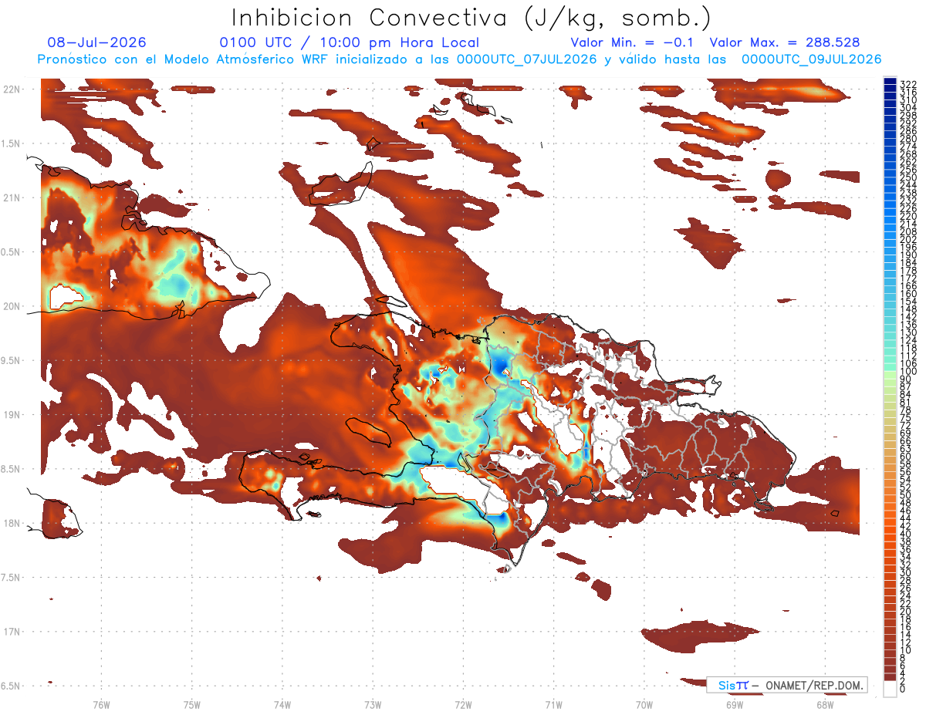This screenshot has height=715, width=926.
Task: Click the colorbar value label "322"
Action: point(908,83)
